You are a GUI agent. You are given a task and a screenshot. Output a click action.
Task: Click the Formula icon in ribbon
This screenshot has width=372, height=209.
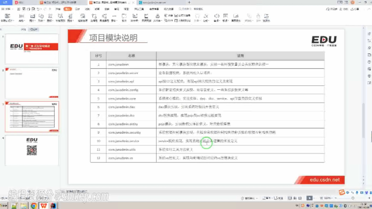click(206, 16)
